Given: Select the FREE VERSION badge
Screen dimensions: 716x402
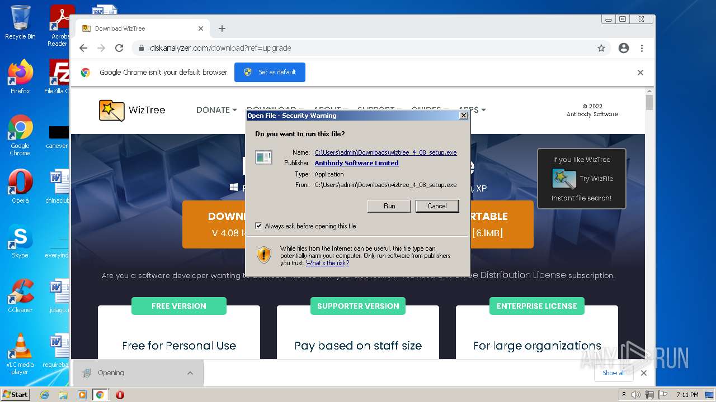Looking at the screenshot, I should (x=179, y=306).
